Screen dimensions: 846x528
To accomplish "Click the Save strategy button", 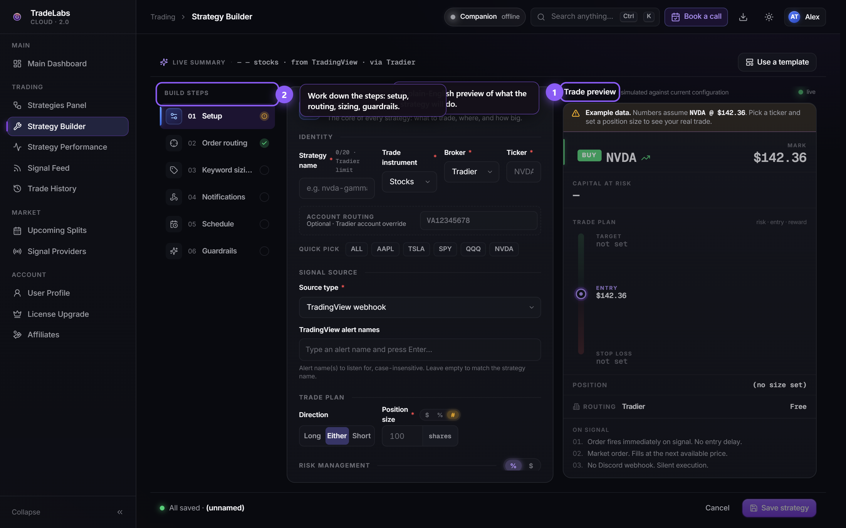I will point(779,508).
